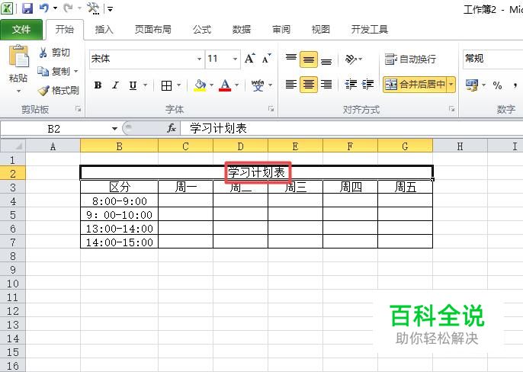Switch to the Data (数据) tab
The image size is (523, 372).
pyautogui.click(x=242, y=30)
